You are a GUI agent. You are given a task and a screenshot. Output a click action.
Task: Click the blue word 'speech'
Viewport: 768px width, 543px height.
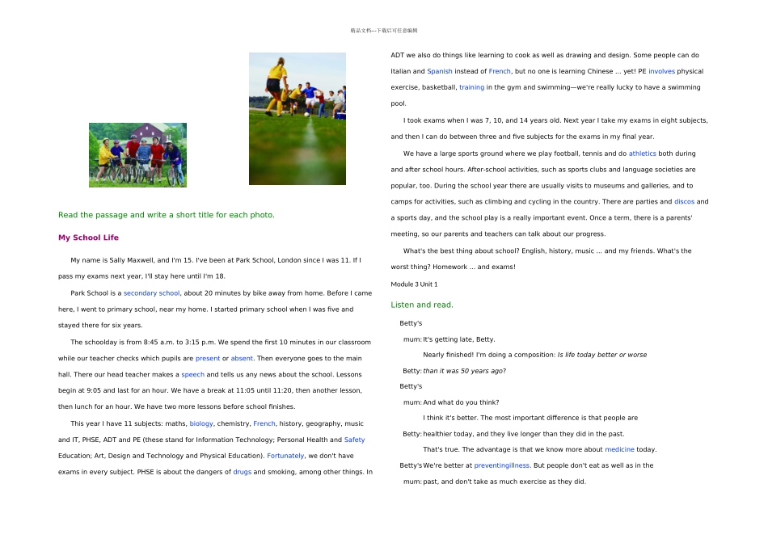click(x=193, y=375)
